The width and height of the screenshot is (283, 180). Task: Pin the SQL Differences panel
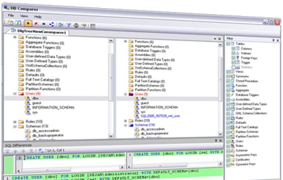pyautogui.click(x=216, y=141)
